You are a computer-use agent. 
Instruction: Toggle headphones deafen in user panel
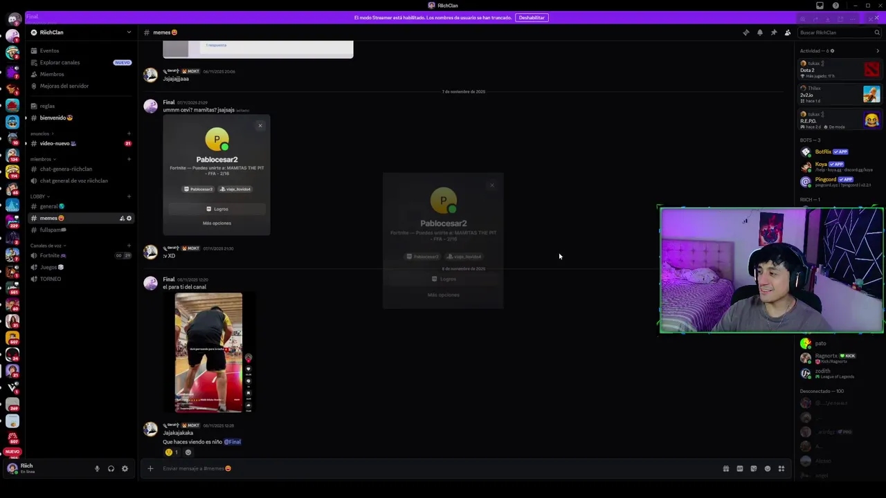point(111,469)
